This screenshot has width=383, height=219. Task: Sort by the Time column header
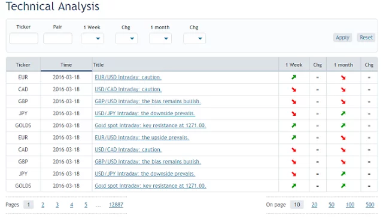(x=66, y=65)
